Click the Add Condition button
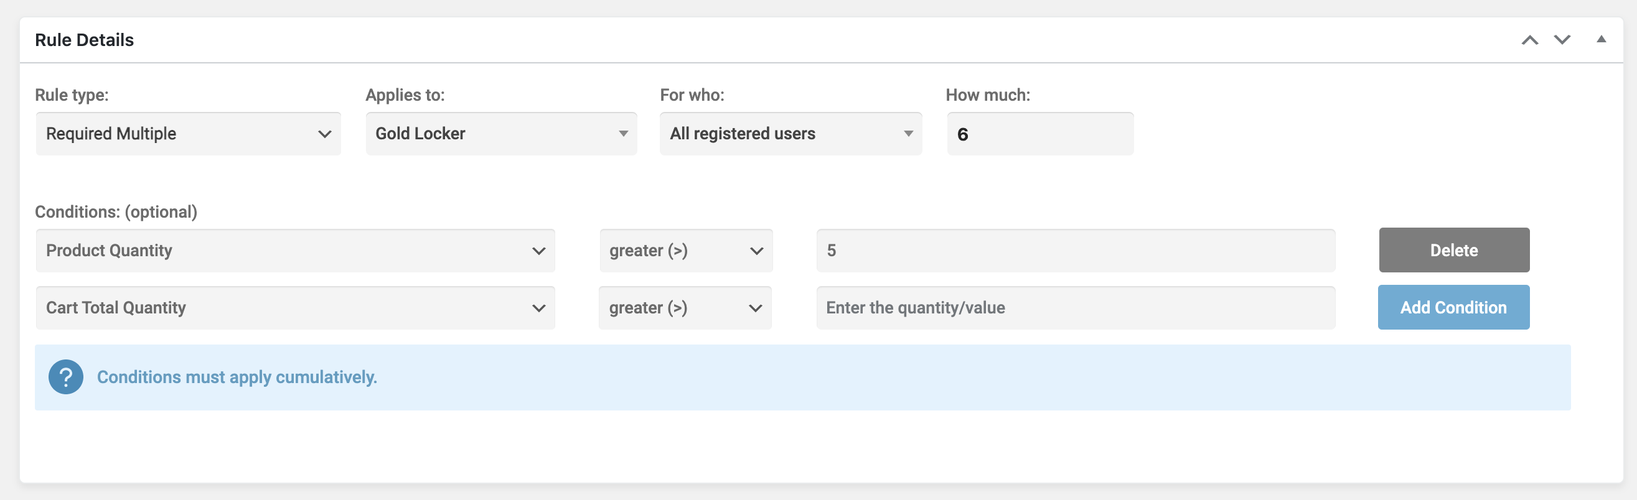Image resolution: width=1637 pixels, height=500 pixels. pos(1453,307)
